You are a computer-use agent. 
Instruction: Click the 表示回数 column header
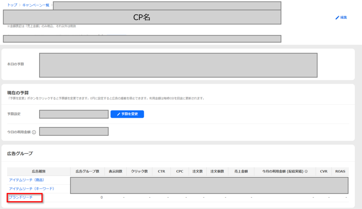pyautogui.click(x=115, y=172)
